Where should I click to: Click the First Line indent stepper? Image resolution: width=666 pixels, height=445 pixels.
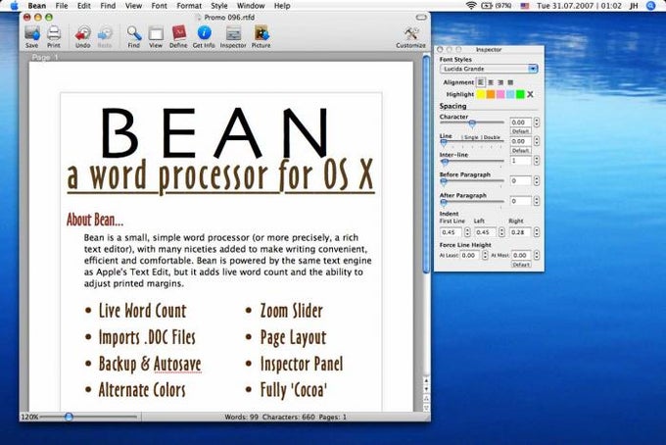467,232
